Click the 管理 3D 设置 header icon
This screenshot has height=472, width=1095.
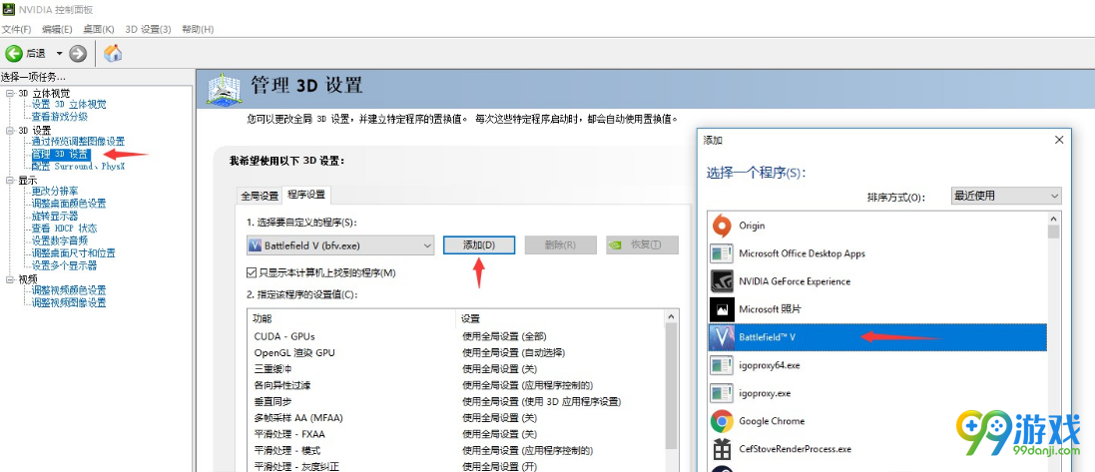225,90
